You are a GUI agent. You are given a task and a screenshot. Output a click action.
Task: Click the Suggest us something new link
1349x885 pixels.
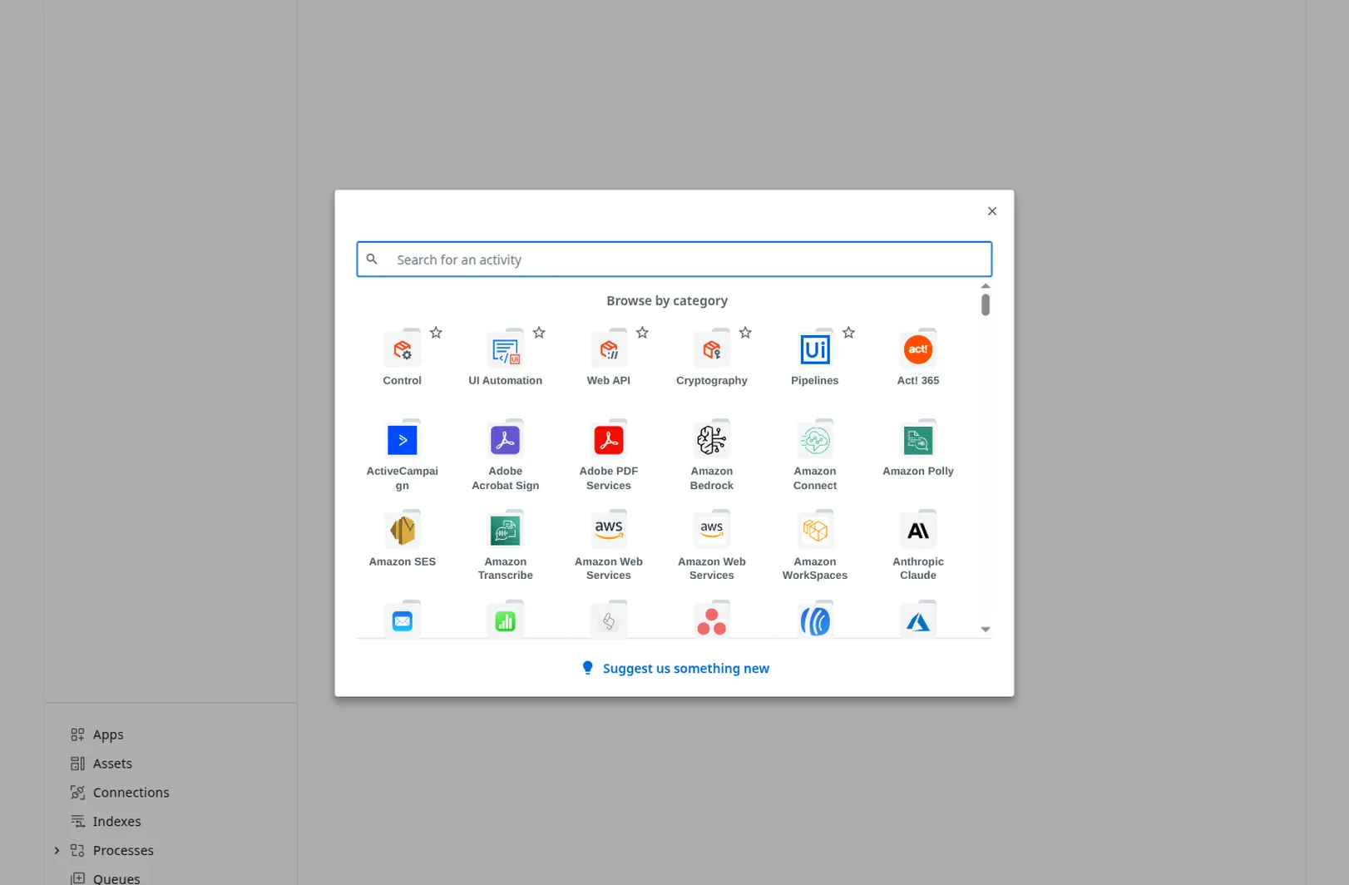point(685,669)
